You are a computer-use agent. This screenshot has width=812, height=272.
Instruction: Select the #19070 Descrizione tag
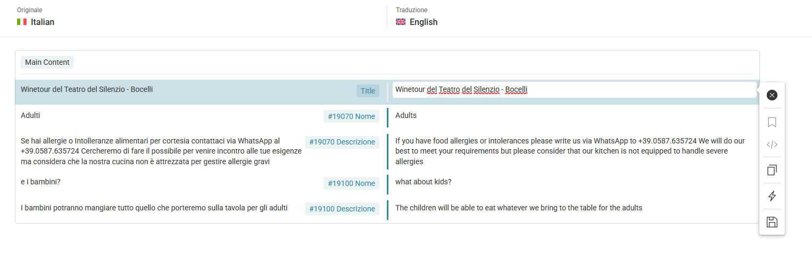[342, 142]
